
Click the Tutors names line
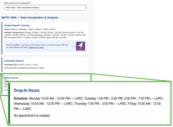coord(30,29)
